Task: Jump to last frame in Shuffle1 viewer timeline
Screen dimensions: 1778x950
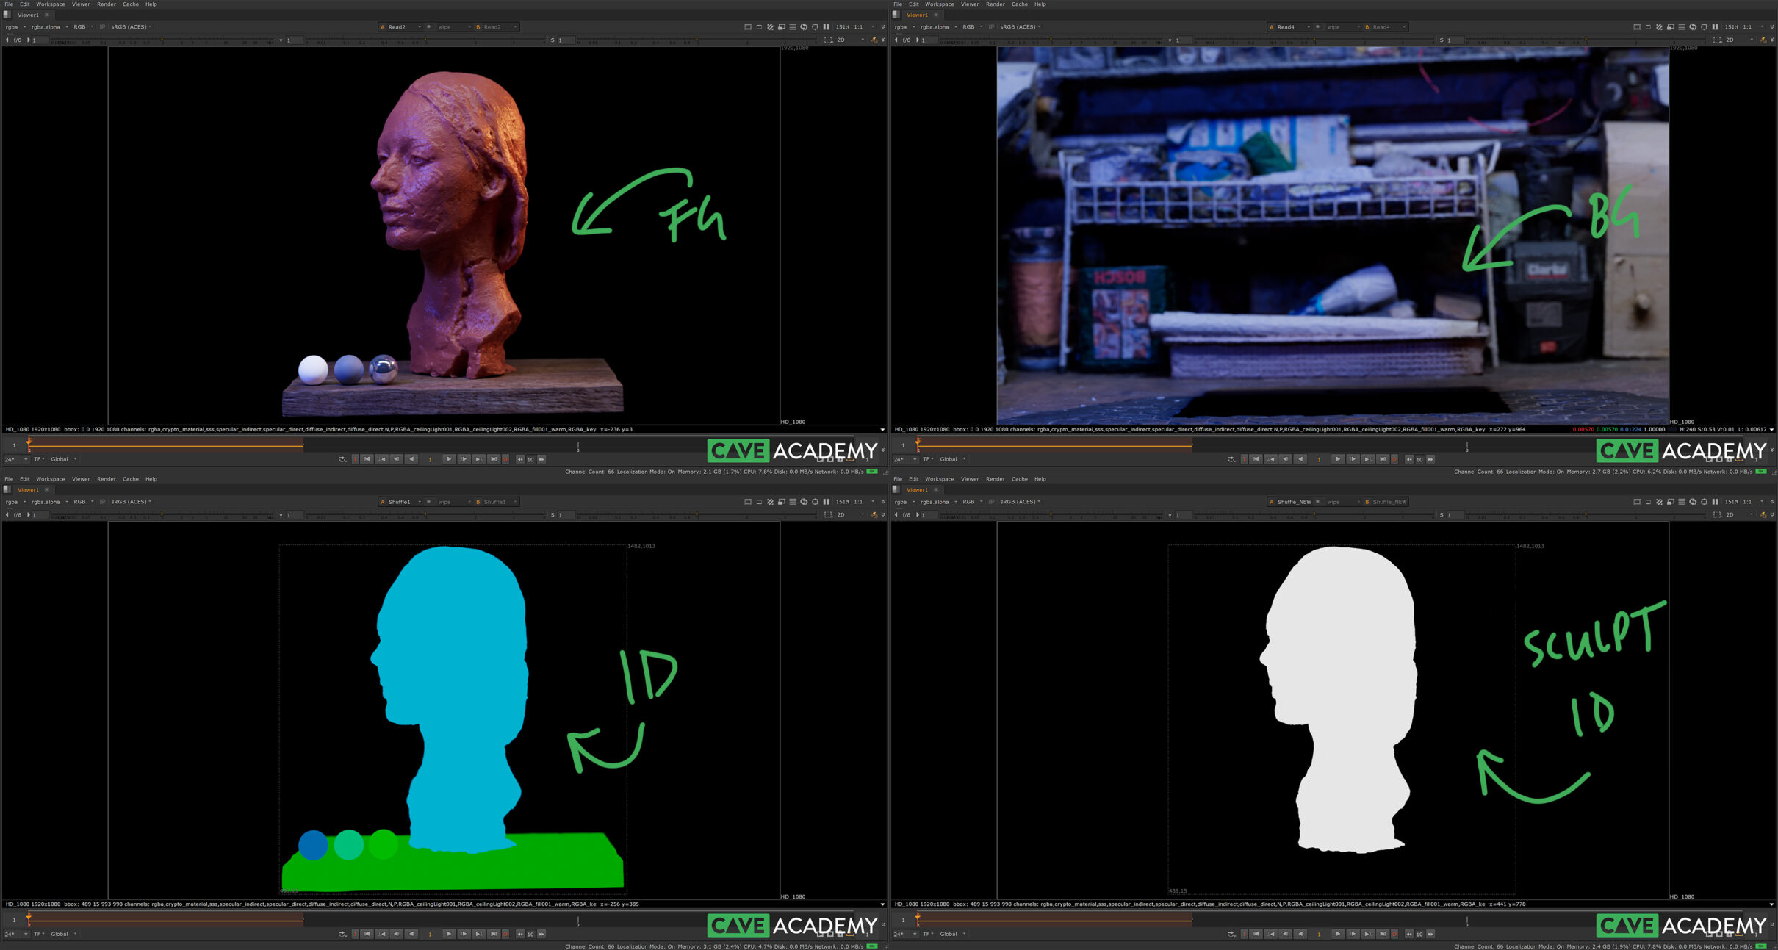Action: (494, 934)
